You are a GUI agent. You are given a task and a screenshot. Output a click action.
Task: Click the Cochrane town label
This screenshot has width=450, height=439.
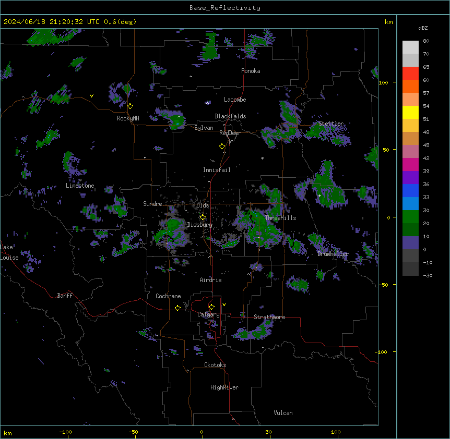168,296
